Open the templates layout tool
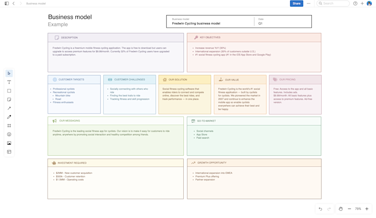The height and width of the screenshot is (218, 376). pyautogui.click(x=9, y=152)
